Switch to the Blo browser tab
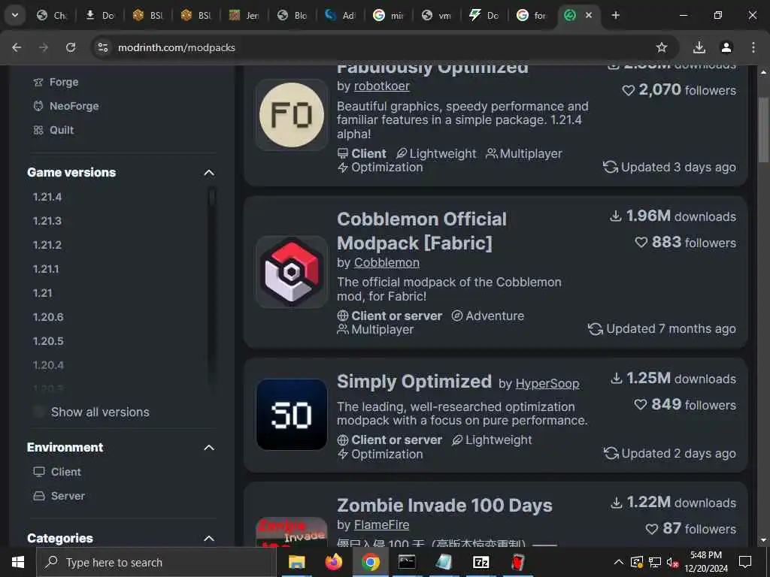 click(293, 15)
